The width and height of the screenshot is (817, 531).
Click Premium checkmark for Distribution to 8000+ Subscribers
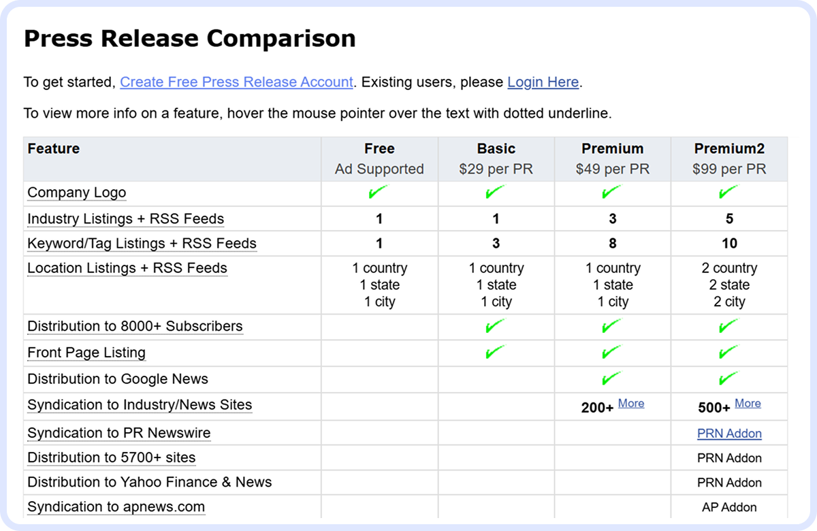coord(612,327)
